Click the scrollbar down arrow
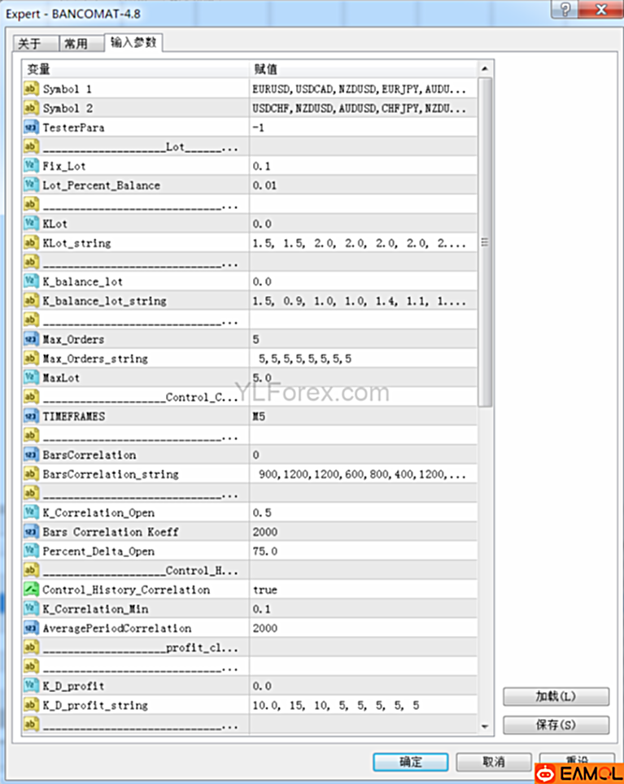This screenshot has width=624, height=784. 485,726
